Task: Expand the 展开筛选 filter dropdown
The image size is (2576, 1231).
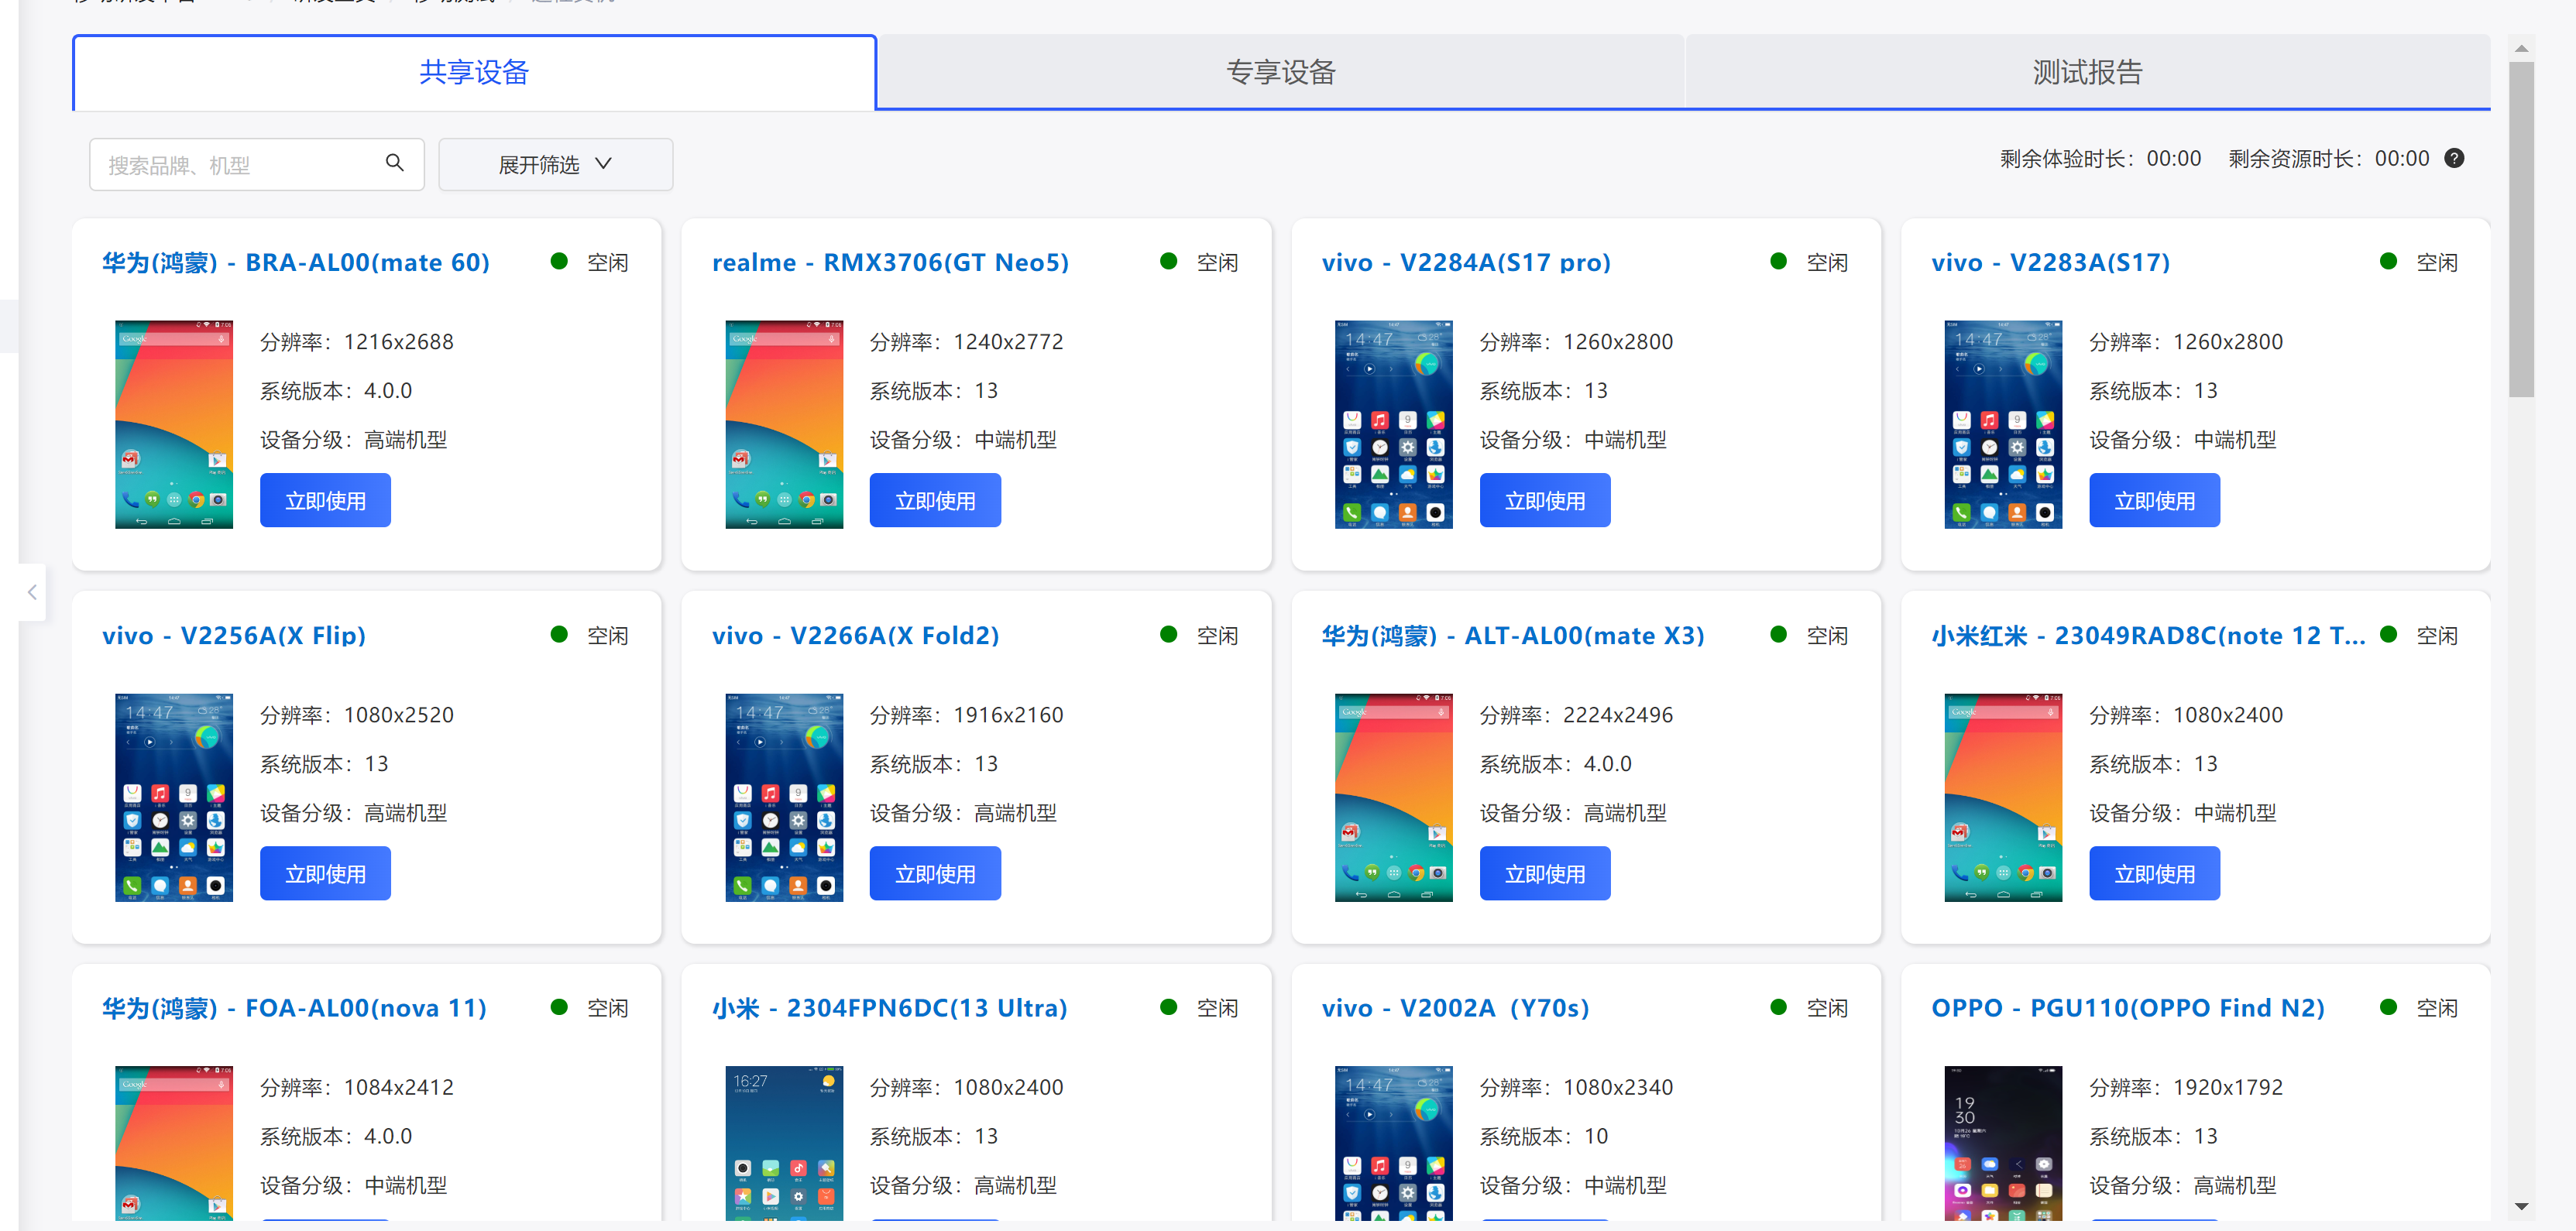Action: tap(555, 164)
